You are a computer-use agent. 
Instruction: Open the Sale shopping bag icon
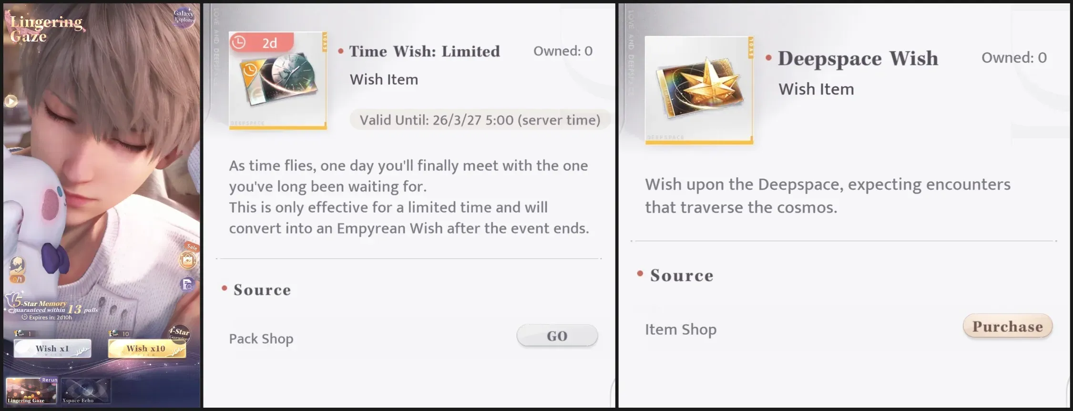point(188,259)
